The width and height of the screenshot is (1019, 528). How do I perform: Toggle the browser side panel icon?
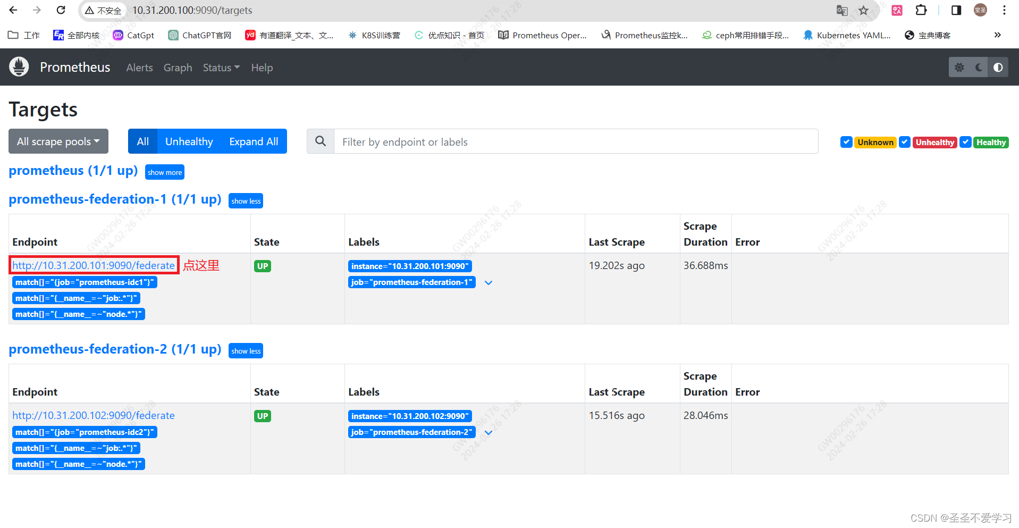pos(956,10)
